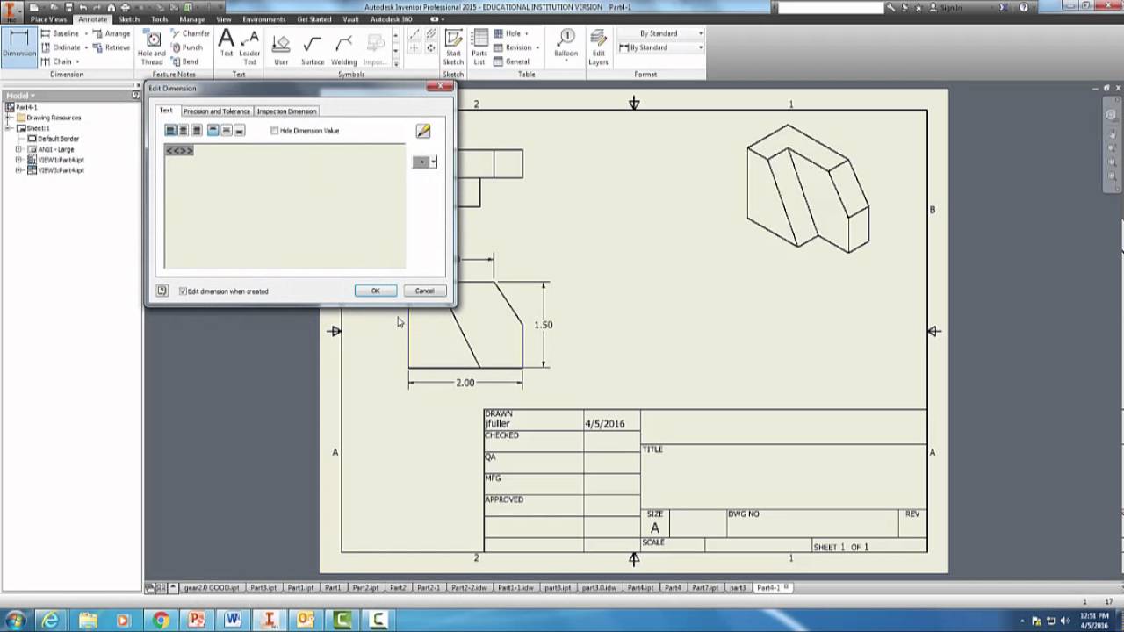Open the Precision and Tolerance tab
1124x632 pixels.
click(217, 111)
